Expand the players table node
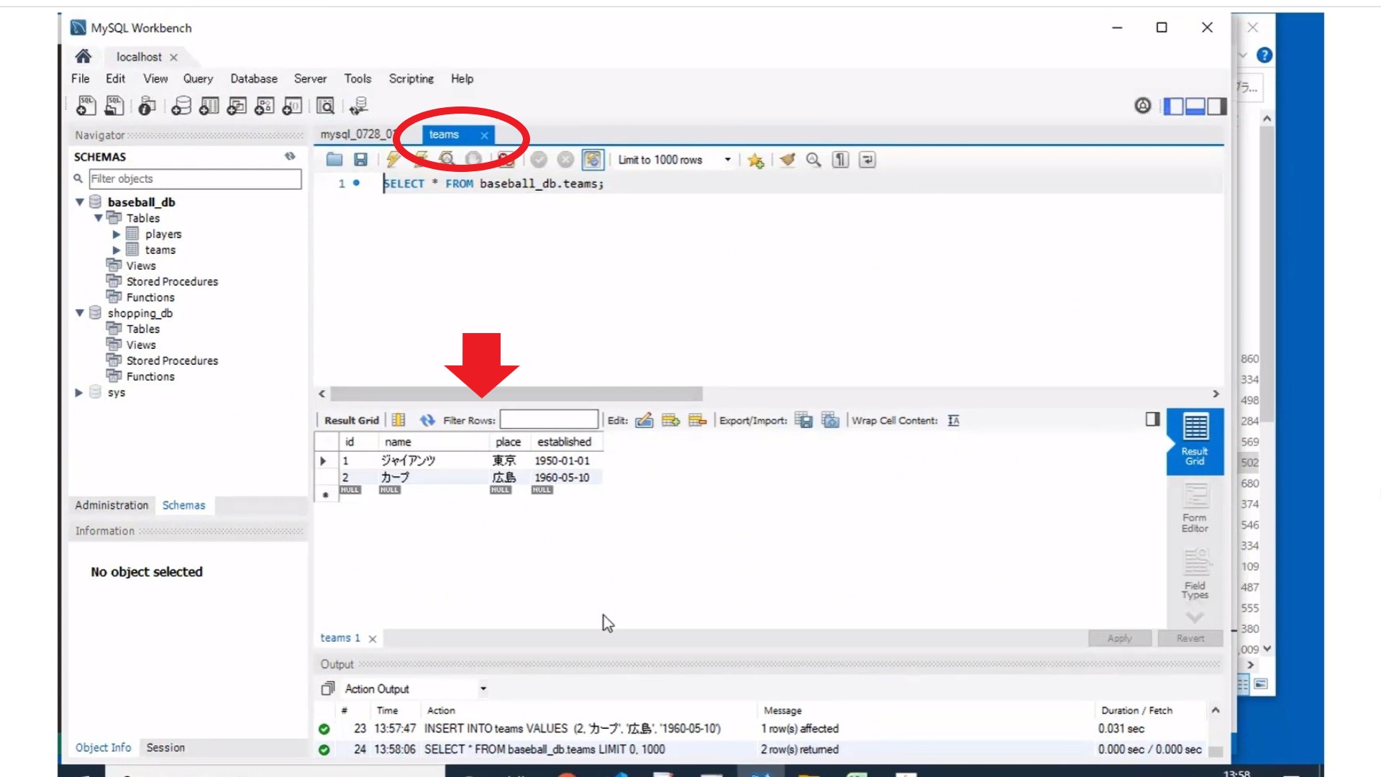The image size is (1381, 777). tap(117, 234)
